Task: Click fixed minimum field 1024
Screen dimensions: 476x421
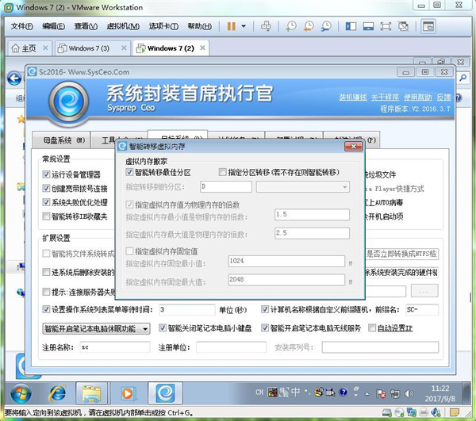Action: 286,261
